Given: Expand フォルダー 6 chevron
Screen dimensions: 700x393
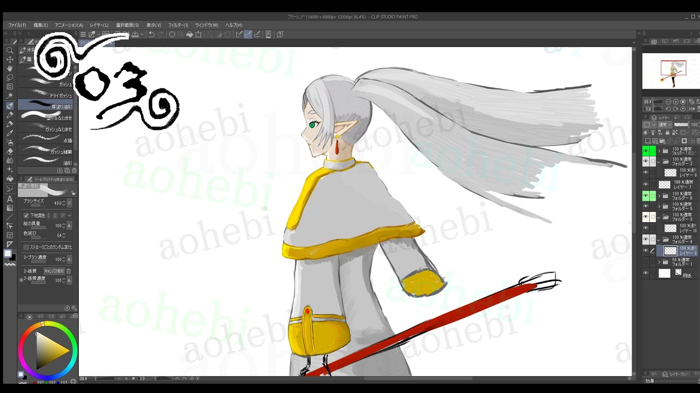Looking at the screenshot, I should coord(659,195).
